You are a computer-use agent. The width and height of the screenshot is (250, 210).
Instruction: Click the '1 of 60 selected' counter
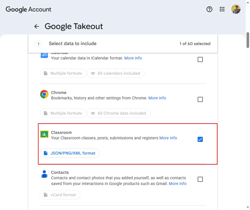195,44
